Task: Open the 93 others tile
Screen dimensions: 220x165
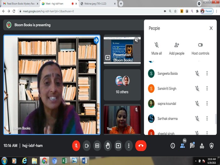Action: point(122,85)
